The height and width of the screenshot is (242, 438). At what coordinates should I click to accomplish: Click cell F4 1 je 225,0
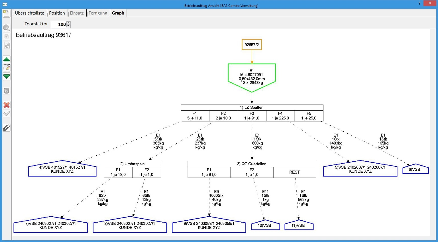(280, 116)
